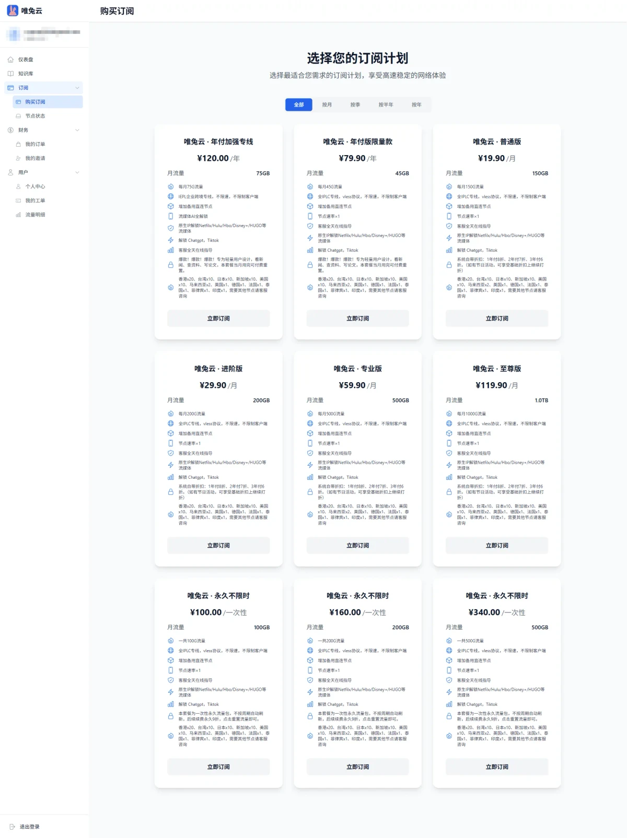Select the 按年 filter tab
This screenshot has height=838, width=627.
click(x=416, y=104)
